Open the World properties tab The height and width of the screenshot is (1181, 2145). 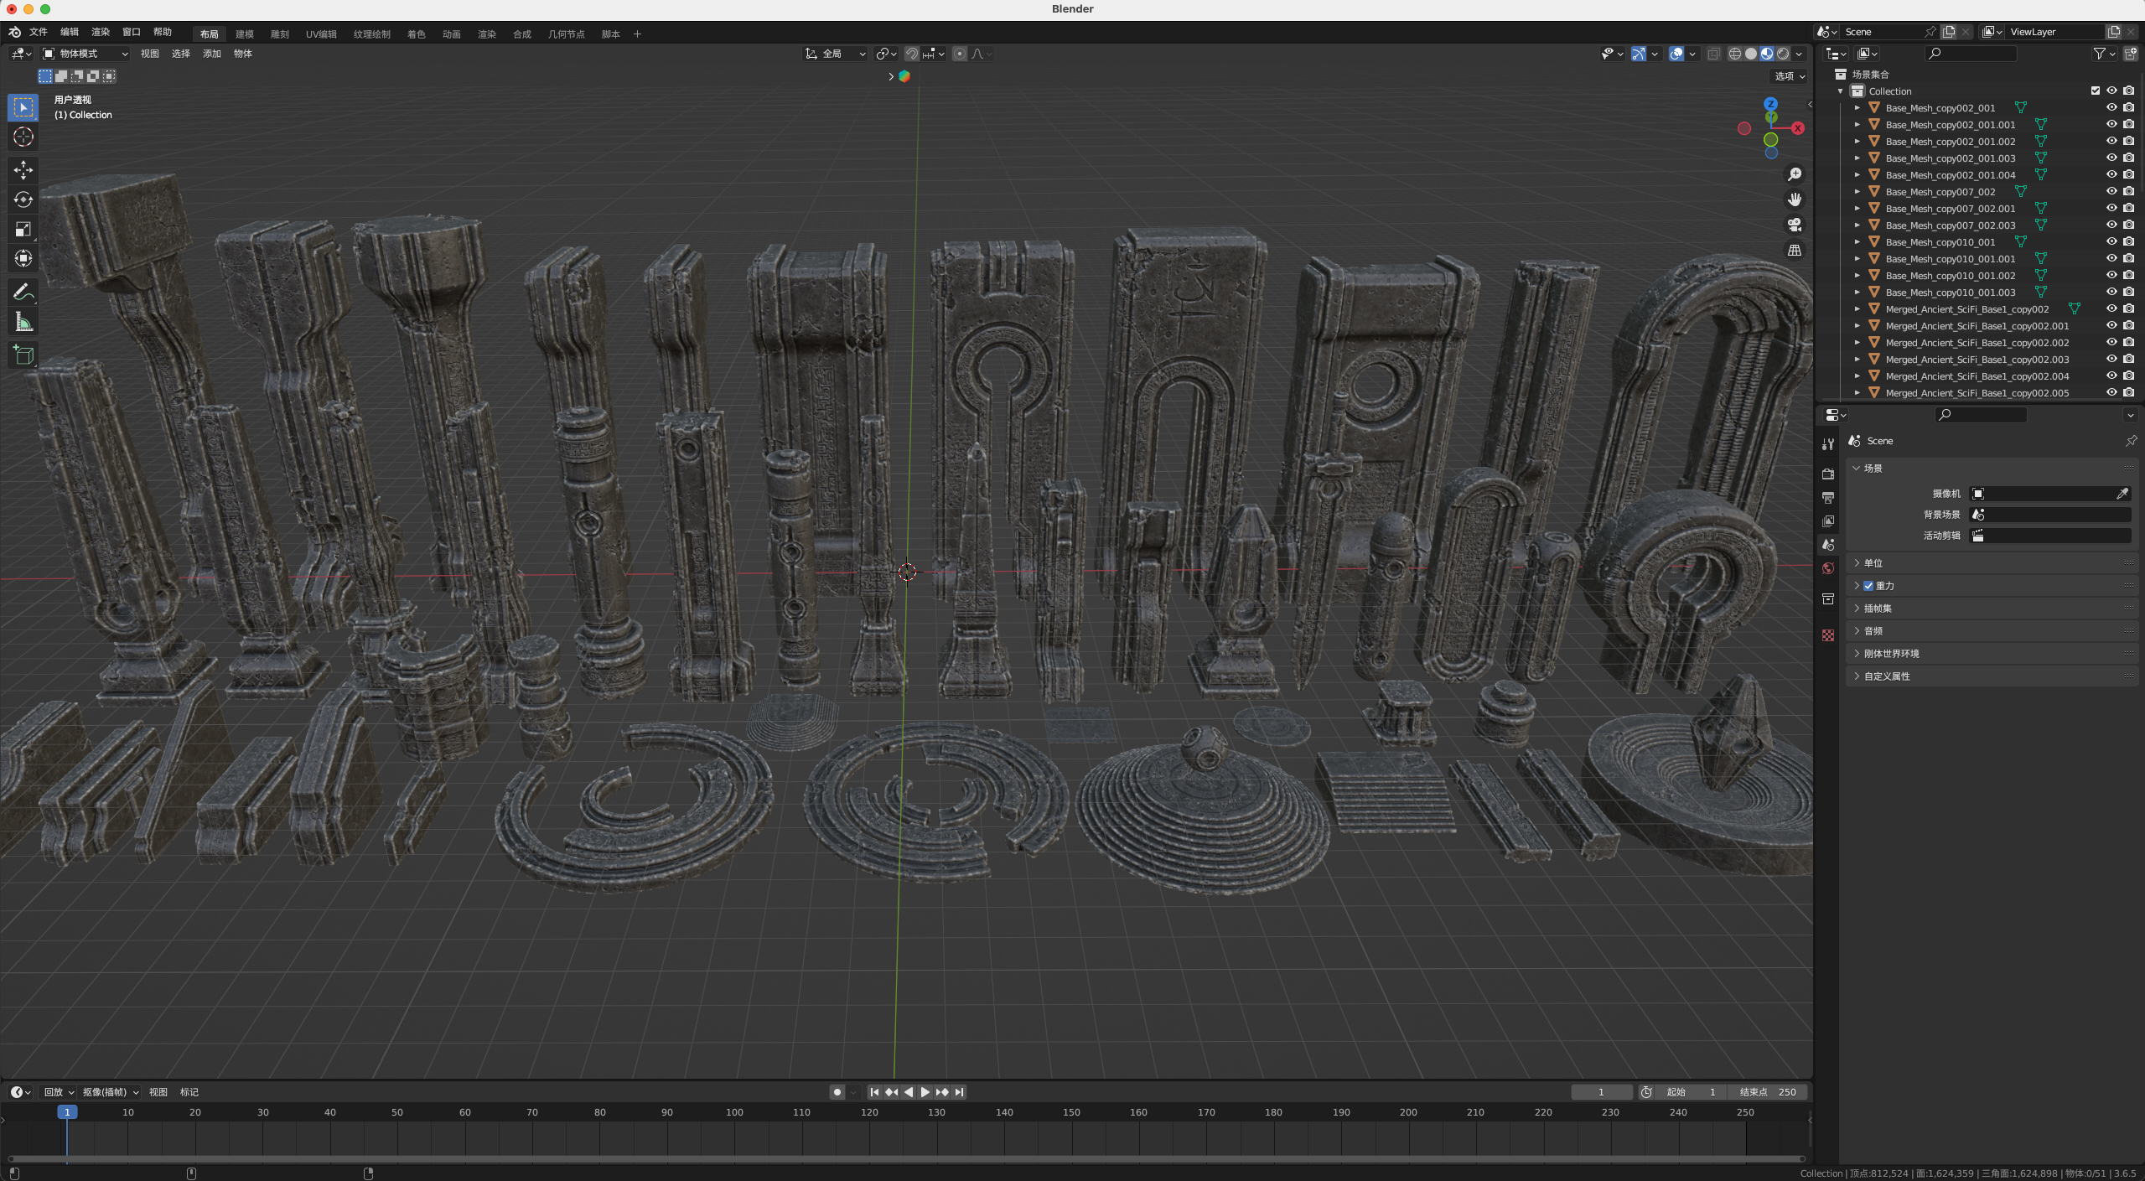point(1828,568)
